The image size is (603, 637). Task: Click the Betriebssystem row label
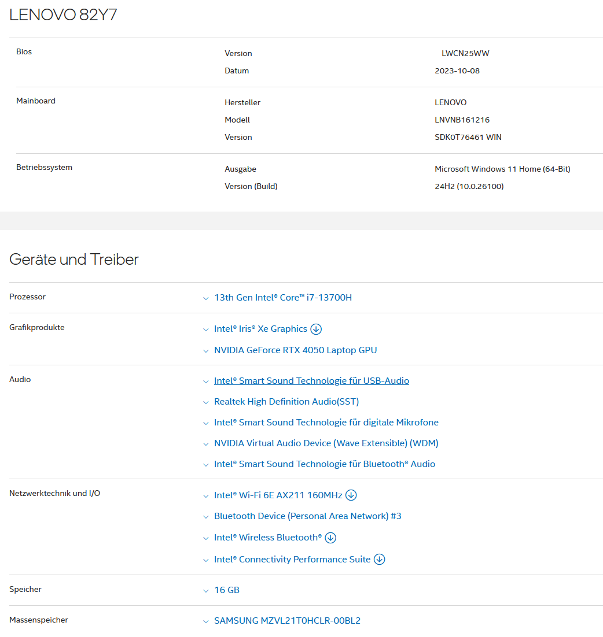click(45, 168)
